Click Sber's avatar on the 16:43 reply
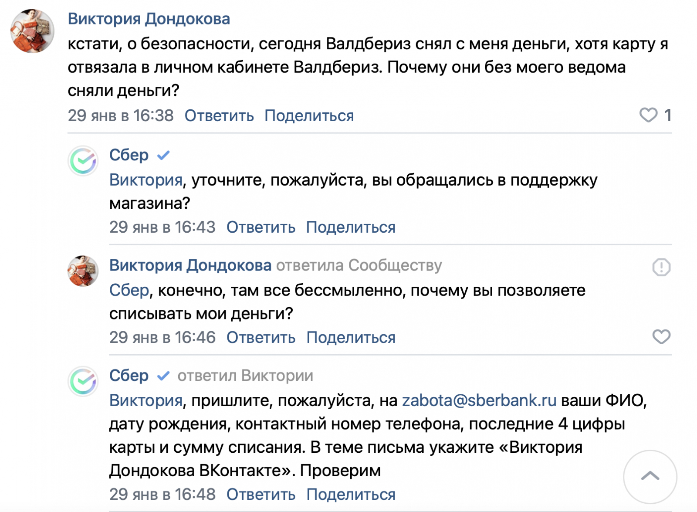697x512 pixels. pos(83,161)
